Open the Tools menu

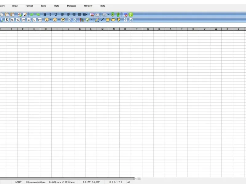tap(43, 6)
